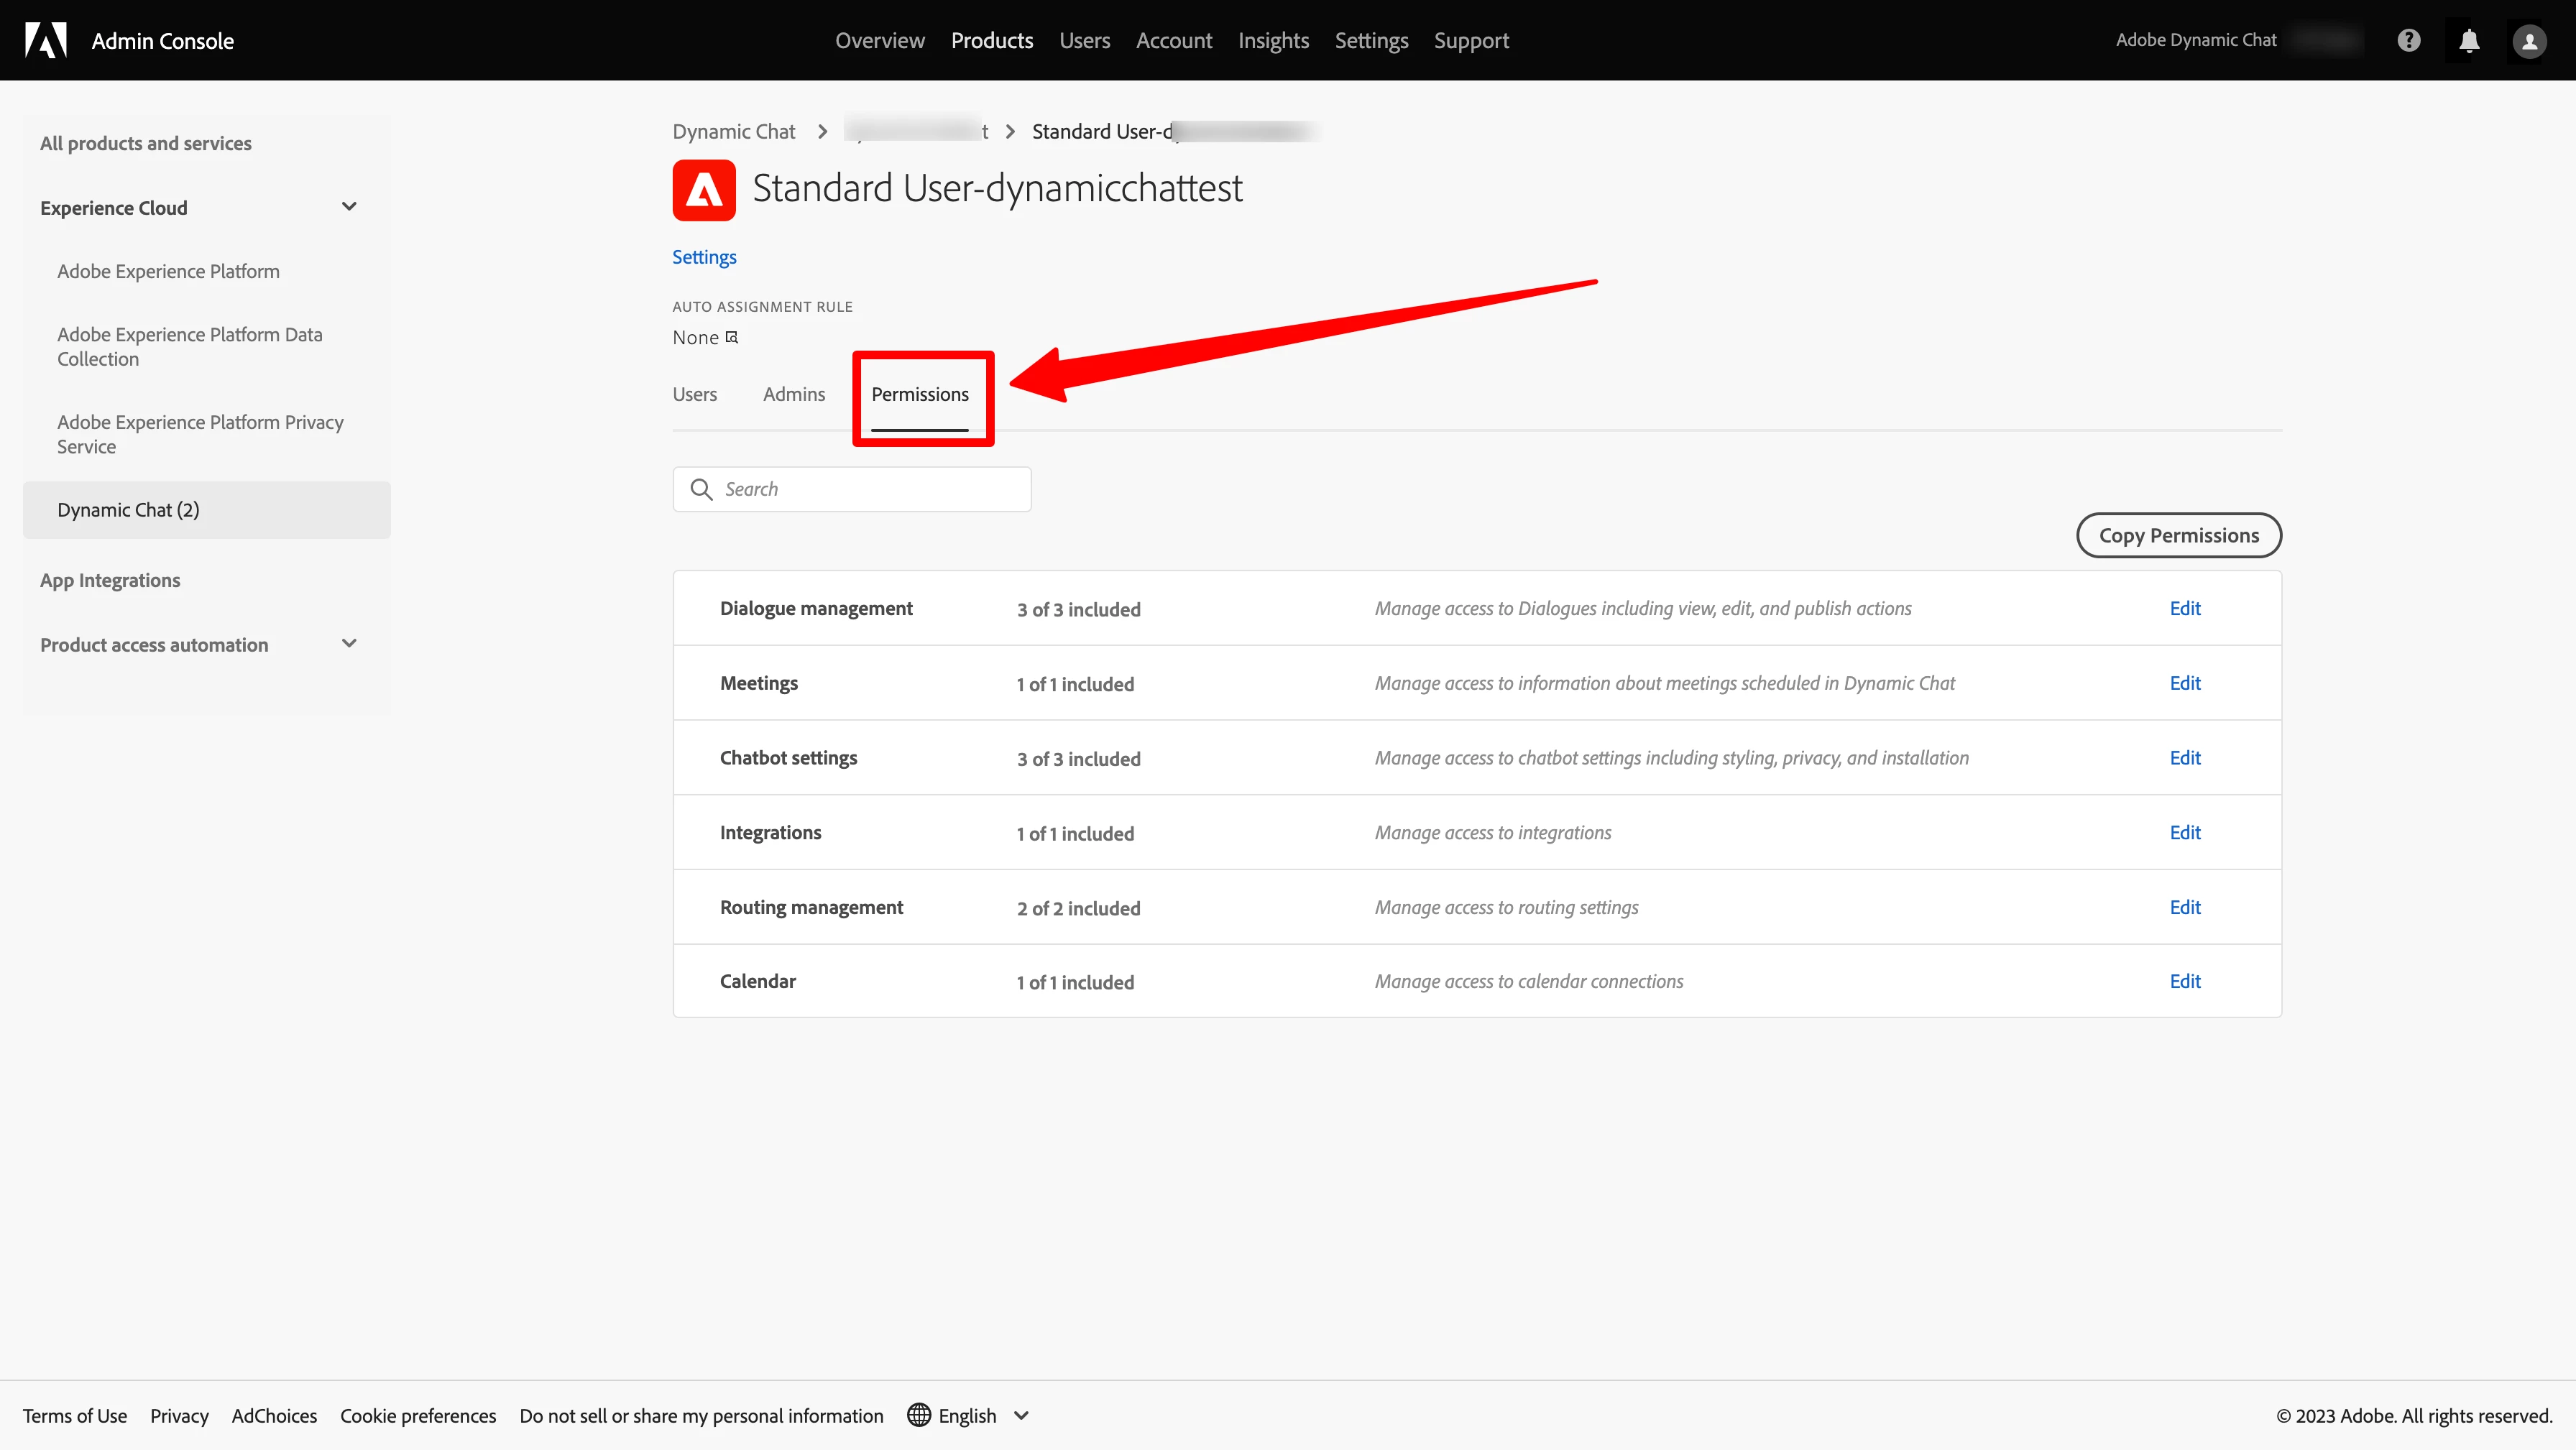Click the globe language icon
This screenshot has width=2576, height=1450.
[918, 1415]
